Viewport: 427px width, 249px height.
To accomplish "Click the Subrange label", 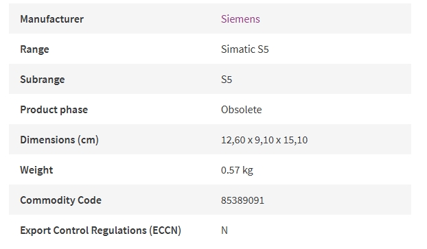I will click(x=43, y=80).
